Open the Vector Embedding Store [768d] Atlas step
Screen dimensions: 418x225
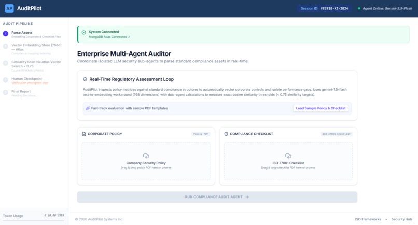33,49
